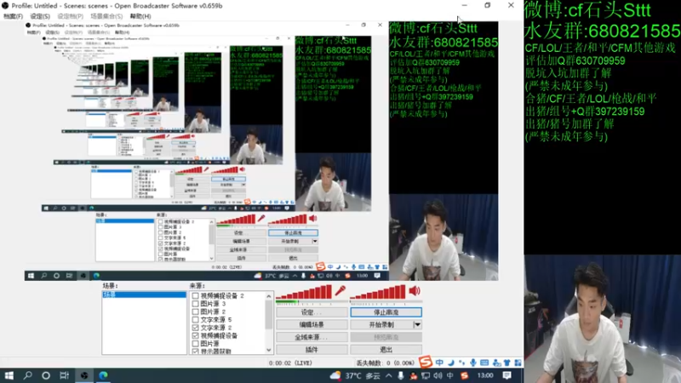Open the notification center icon
Screen dimensions: 681x383
coord(506,375)
